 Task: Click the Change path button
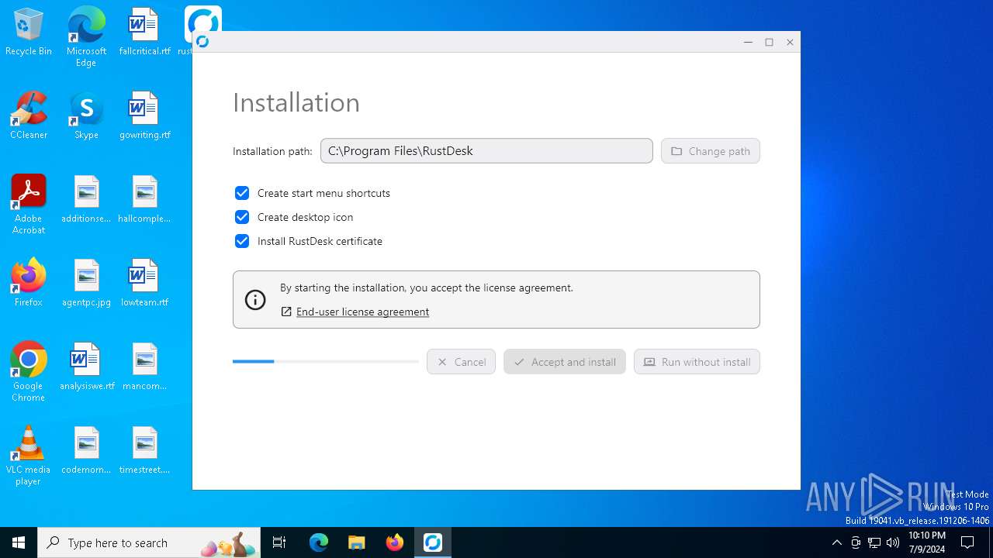click(710, 151)
